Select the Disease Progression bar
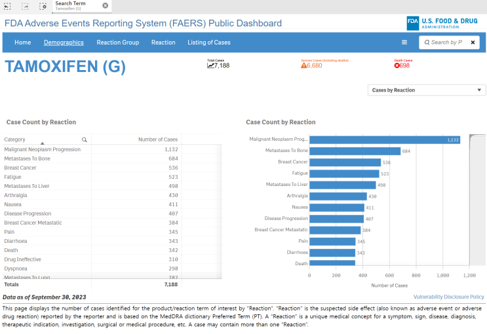 click(336, 219)
